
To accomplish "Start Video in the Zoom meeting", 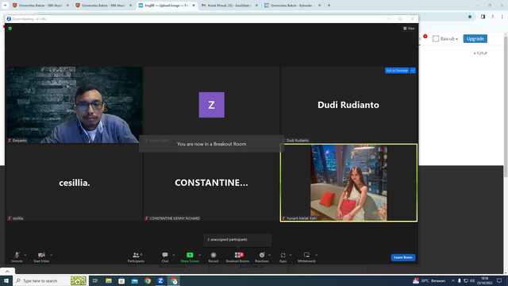I will [x=41, y=257].
